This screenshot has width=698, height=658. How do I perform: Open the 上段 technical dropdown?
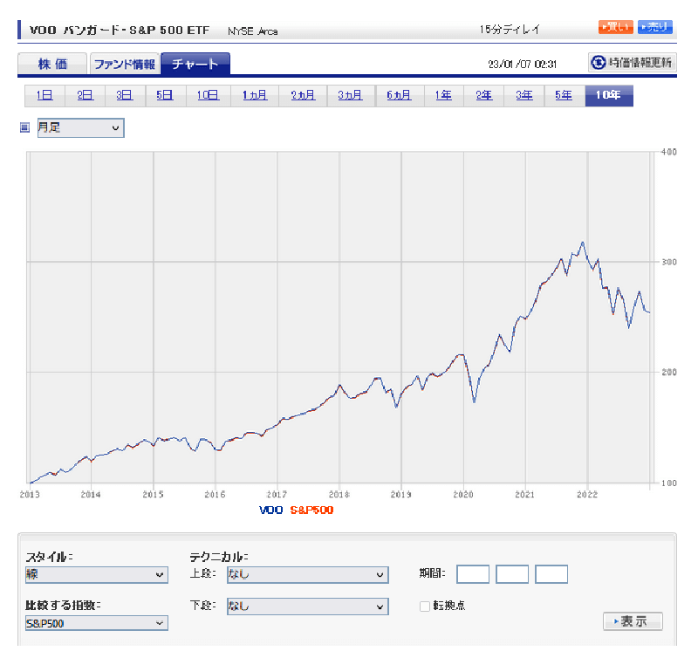tap(308, 575)
